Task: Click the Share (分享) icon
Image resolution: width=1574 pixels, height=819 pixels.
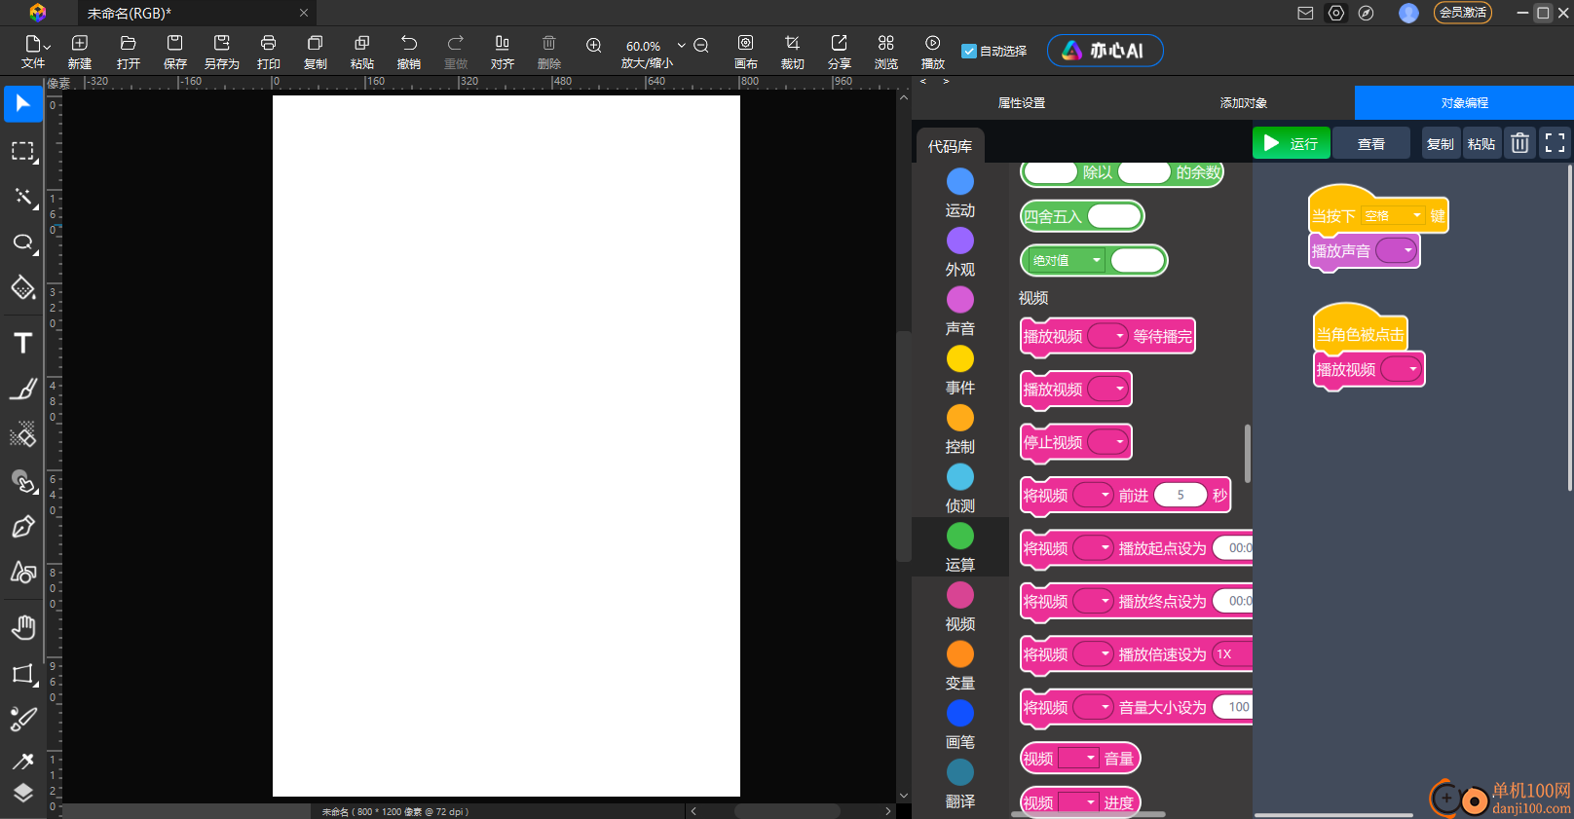Action: pos(840,51)
